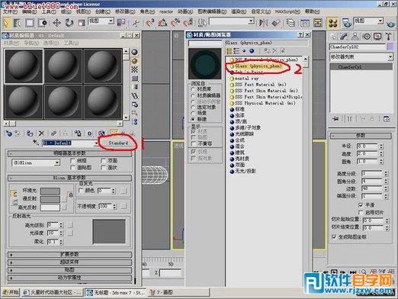The image size is (398, 299).
Task: Open Material Editor four-spheres icon
Action: click(332, 23)
